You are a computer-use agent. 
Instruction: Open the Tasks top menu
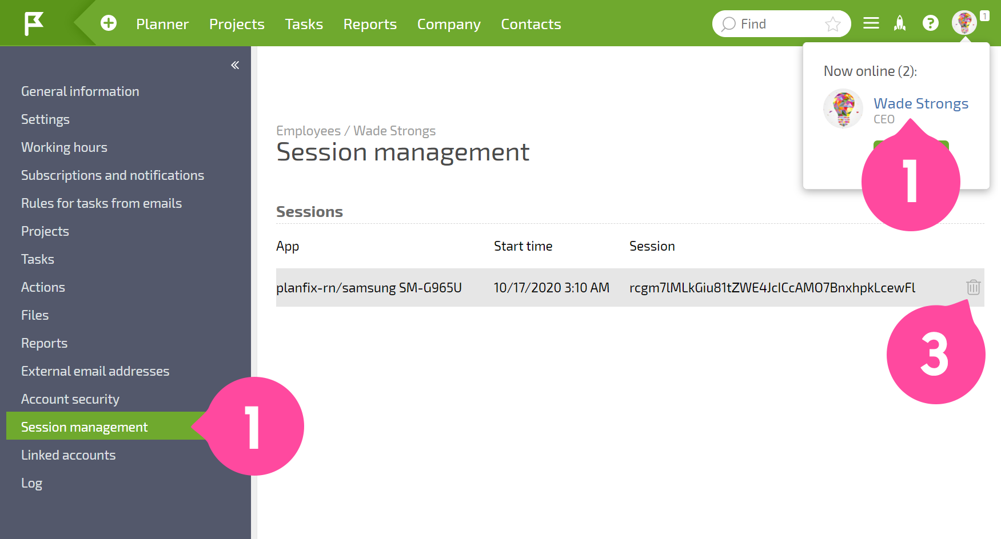(304, 24)
